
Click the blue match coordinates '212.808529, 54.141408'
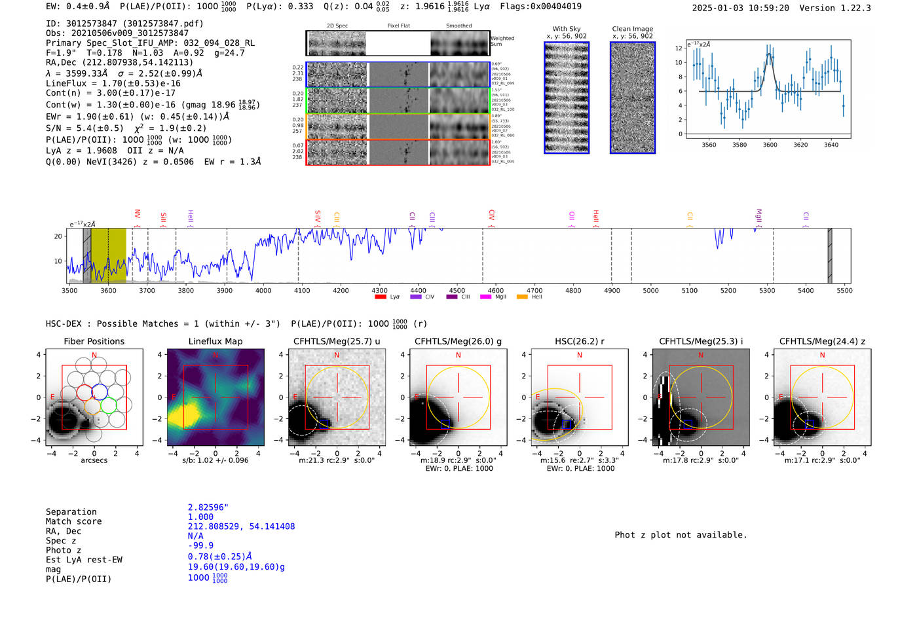241,526
